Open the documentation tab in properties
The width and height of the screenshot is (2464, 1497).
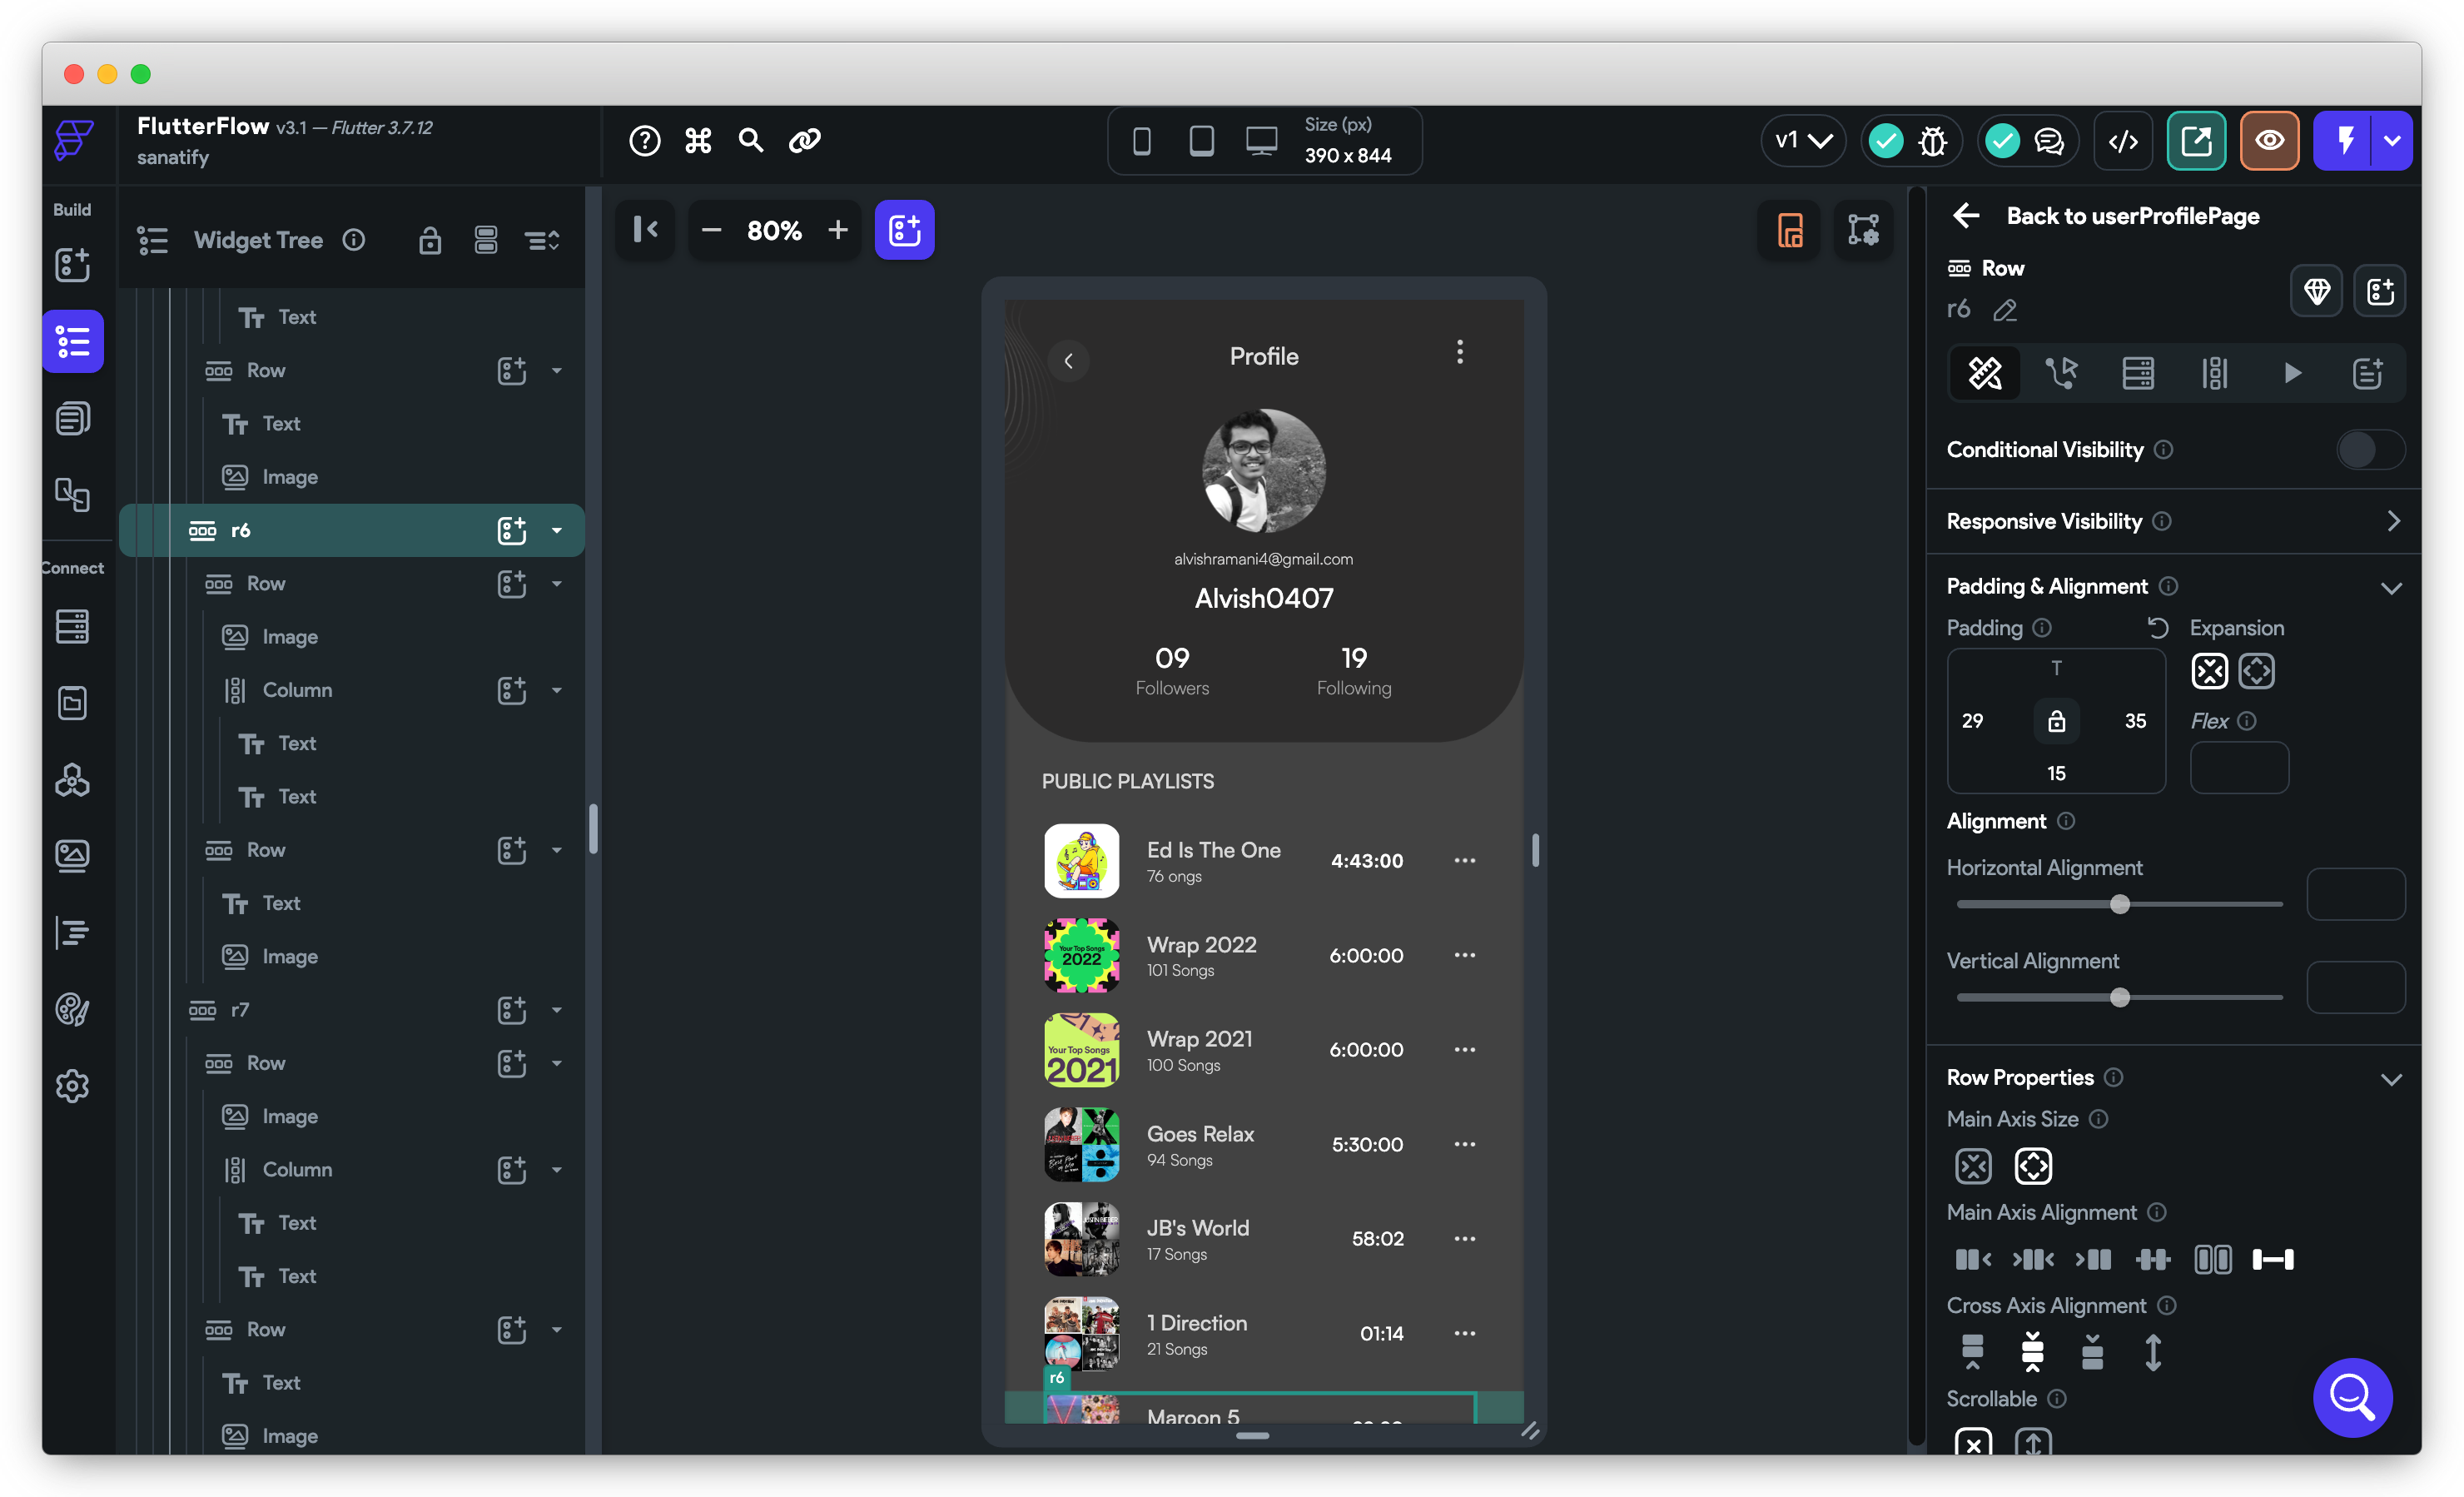[x=2367, y=373]
